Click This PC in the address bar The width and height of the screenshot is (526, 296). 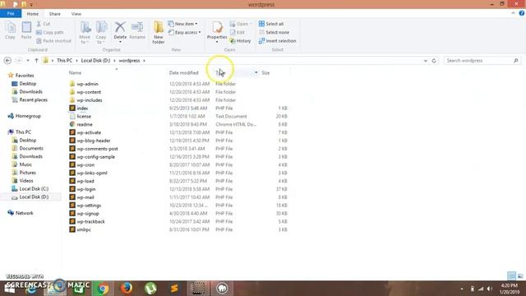(64, 61)
